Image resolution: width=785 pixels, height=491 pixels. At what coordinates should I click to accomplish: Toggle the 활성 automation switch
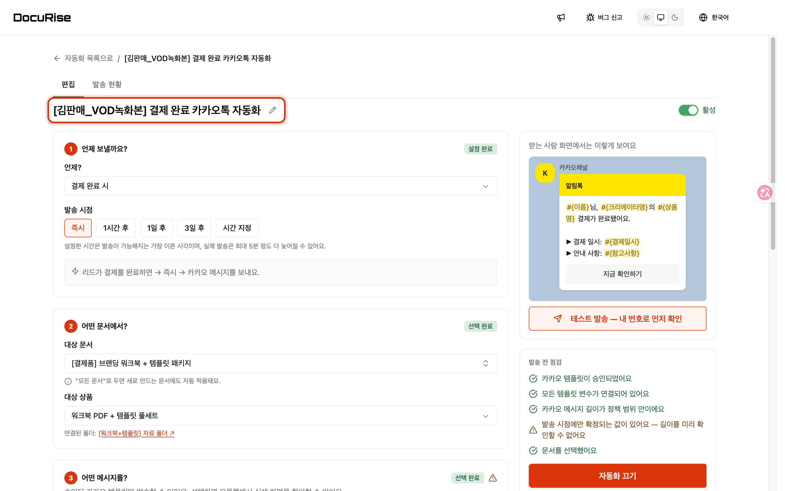[x=688, y=110]
